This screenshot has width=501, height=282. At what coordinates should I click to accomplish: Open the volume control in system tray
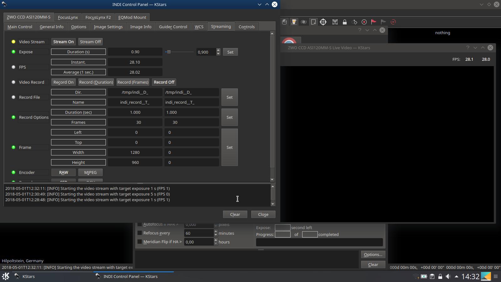point(448,276)
